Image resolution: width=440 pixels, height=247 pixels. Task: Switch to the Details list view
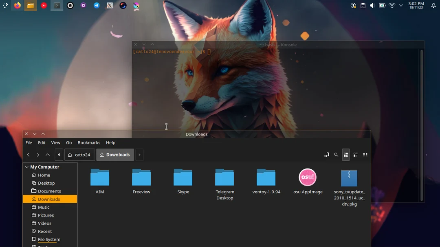[355, 155]
